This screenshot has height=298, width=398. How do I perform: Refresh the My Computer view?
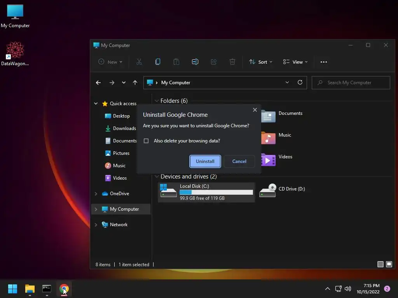pyautogui.click(x=300, y=82)
